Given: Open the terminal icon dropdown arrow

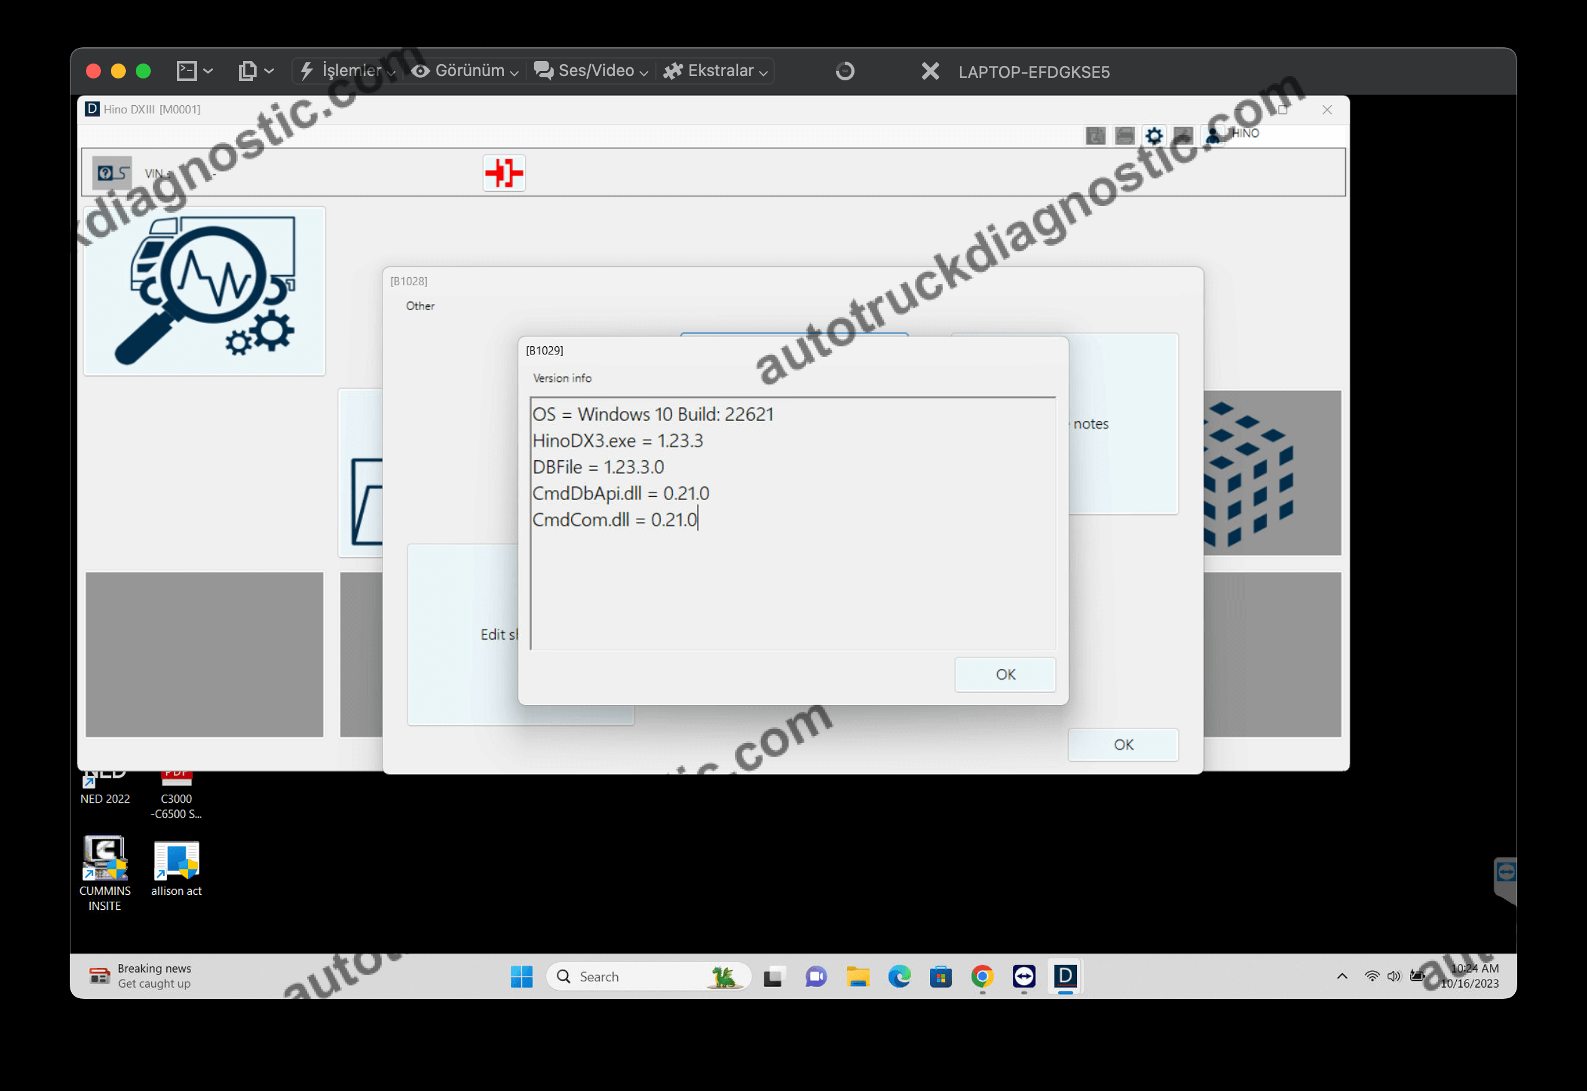Looking at the screenshot, I should (209, 70).
